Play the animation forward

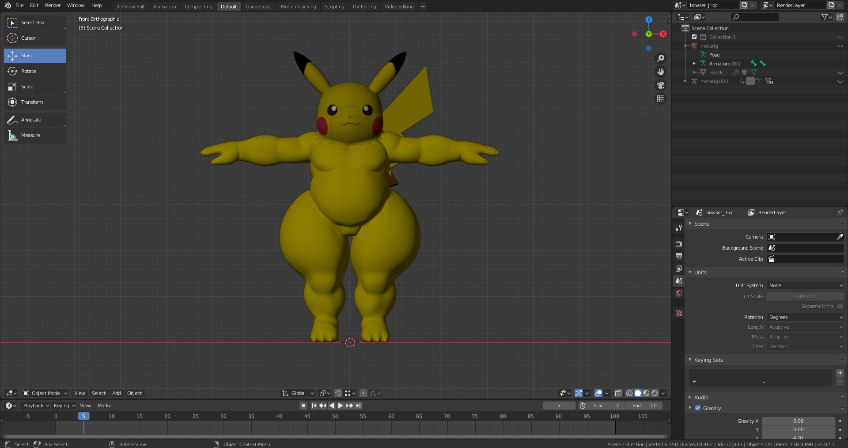[341, 406]
